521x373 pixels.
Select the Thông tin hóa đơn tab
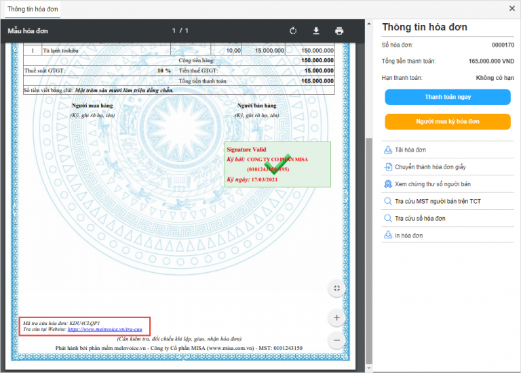coord(33,9)
